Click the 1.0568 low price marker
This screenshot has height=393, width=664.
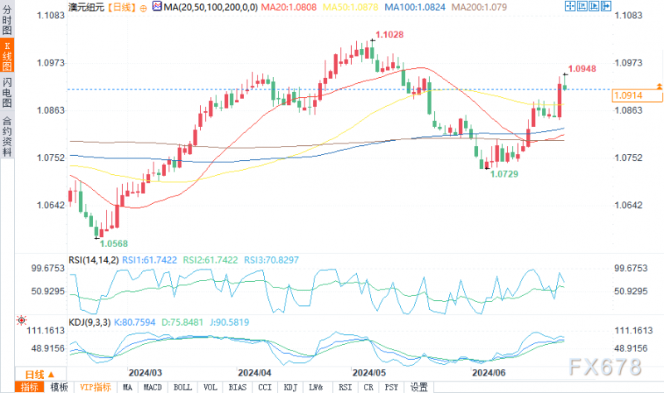click(114, 244)
